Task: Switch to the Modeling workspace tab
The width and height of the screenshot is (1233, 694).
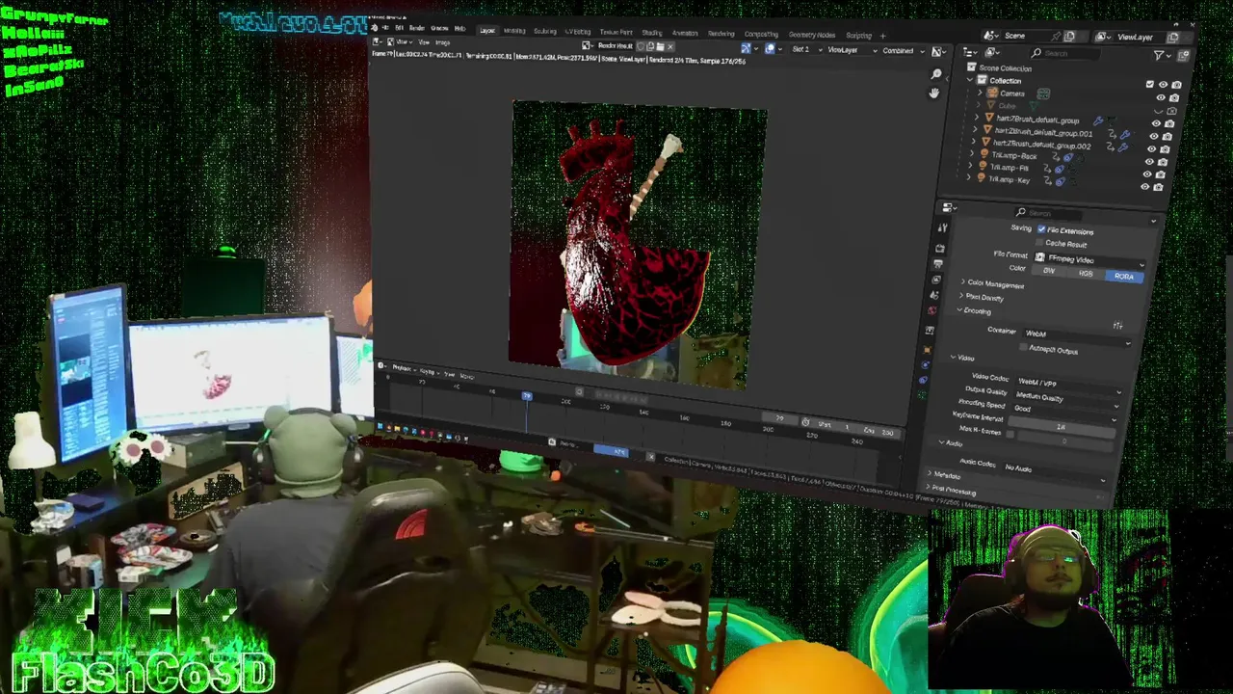Action: pos(514,31)
